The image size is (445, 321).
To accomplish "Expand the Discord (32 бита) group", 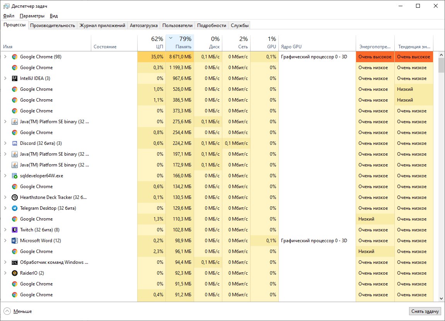I will click(5, 143).
